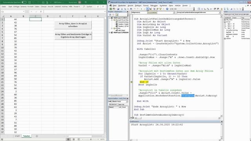Viewport: 251px width, 141px height.
Task: Click the cut icon in the VBA toolbar
Action: 122,9
